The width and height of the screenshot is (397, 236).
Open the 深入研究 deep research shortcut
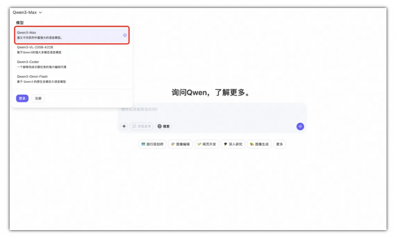233,144
